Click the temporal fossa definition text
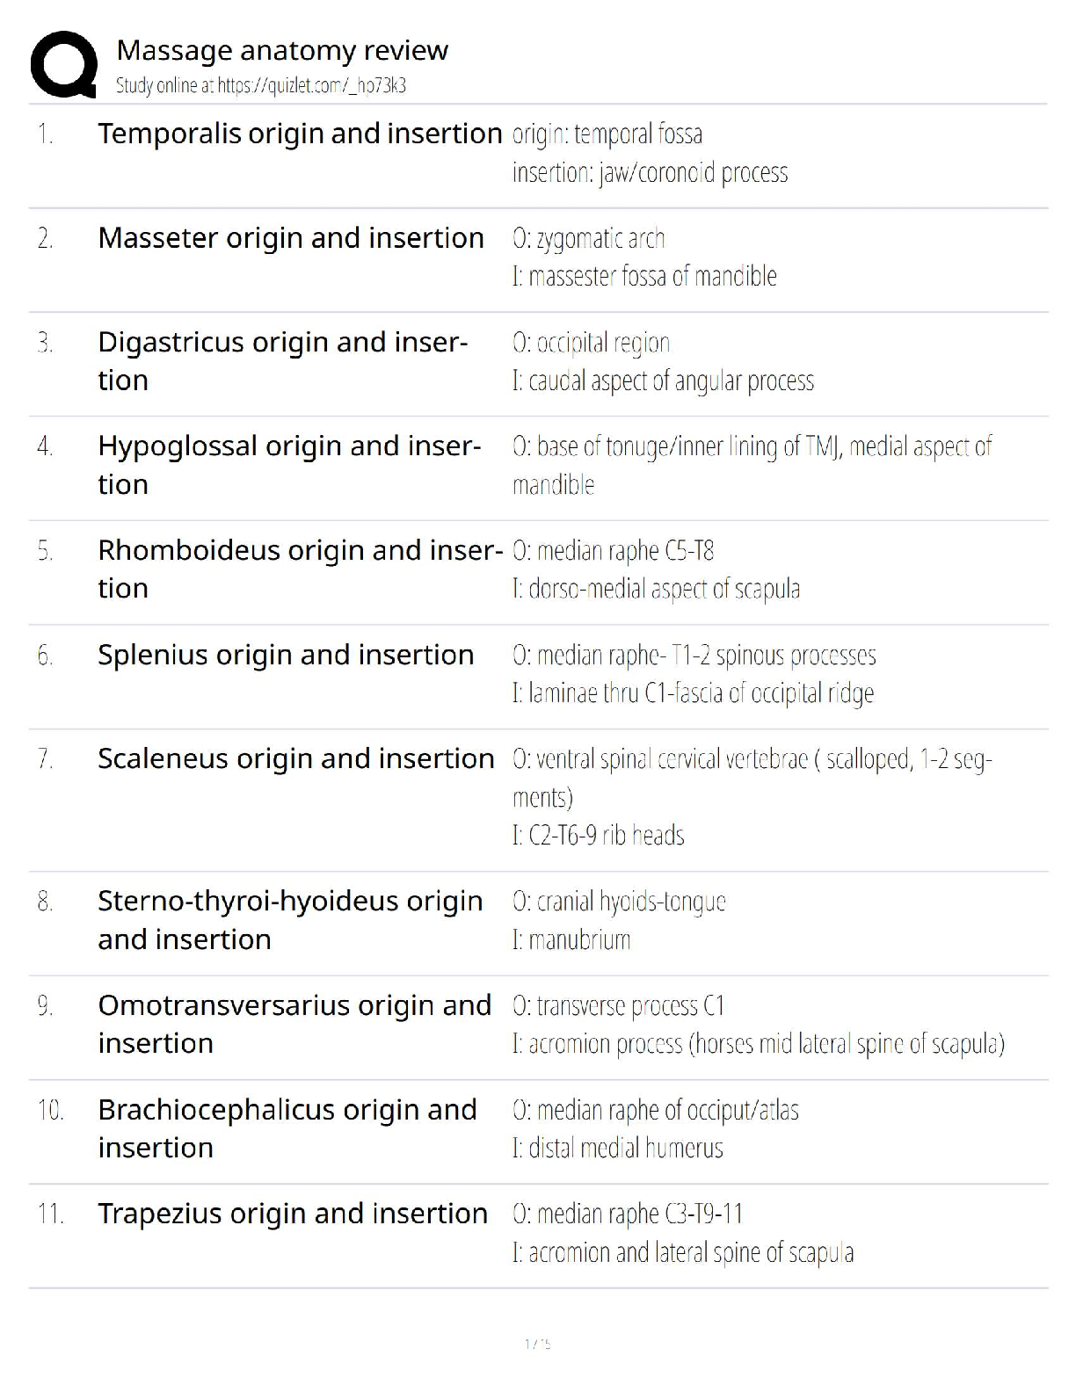 607,134
